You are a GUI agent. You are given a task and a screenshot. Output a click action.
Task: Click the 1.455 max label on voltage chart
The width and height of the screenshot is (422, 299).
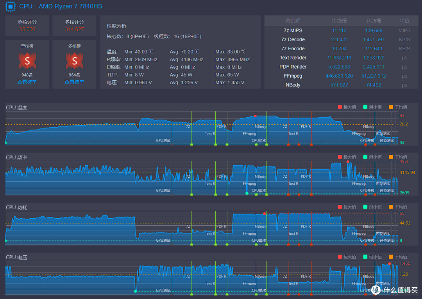tap(405, 263)
